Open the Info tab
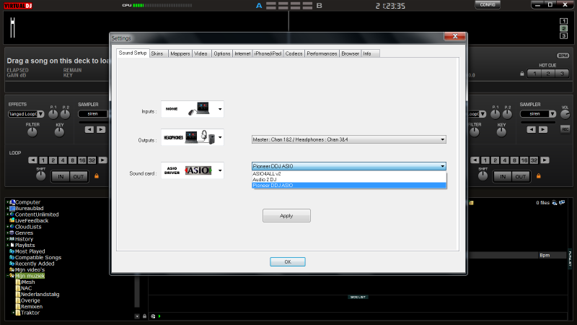The width and height of the screenshot is (577, 325). coord(370,53)
